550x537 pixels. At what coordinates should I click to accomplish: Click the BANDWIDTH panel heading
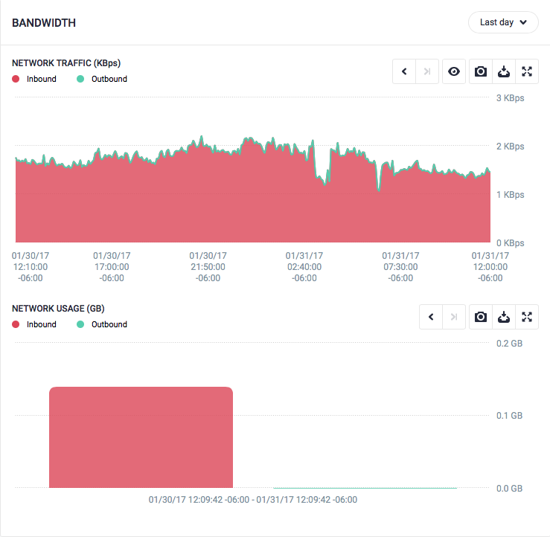point(44,23)
